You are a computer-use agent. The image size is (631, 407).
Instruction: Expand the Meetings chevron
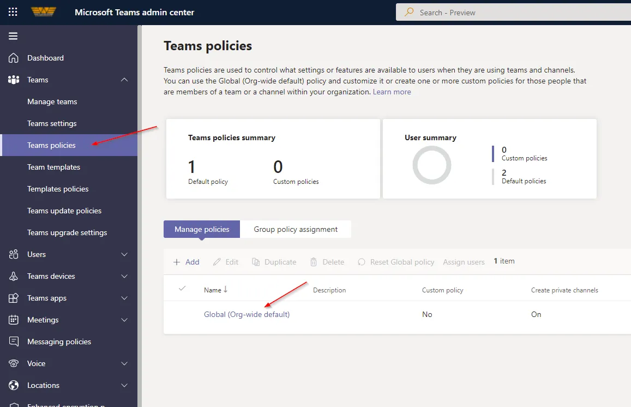[124, 320]
